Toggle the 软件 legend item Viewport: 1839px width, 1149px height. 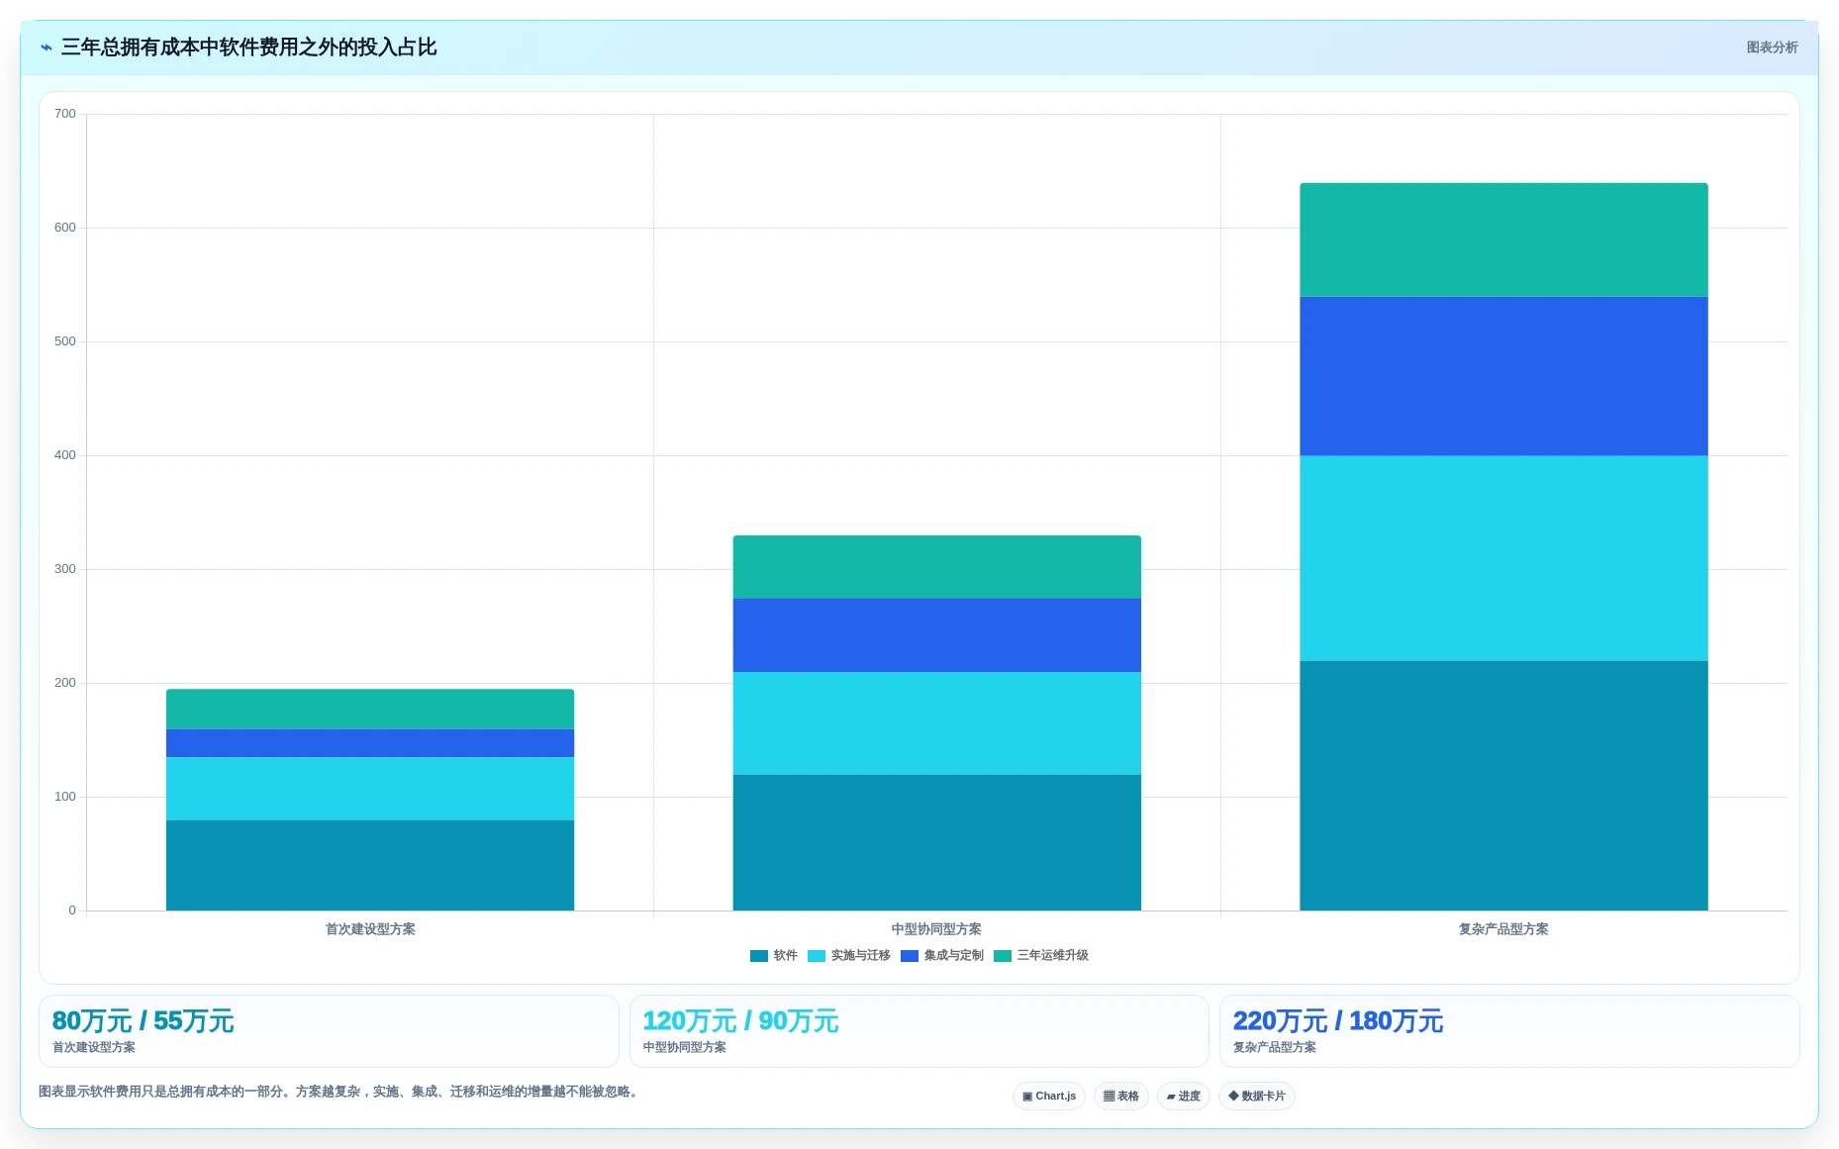click(x=774, y=955)
